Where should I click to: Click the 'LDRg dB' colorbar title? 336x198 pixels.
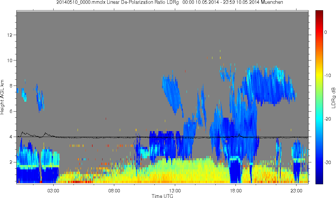pyautogui.click(x=333, y=98)
